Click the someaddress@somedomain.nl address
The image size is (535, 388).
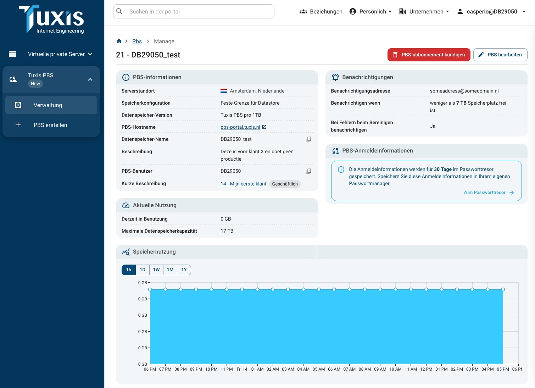464,91
